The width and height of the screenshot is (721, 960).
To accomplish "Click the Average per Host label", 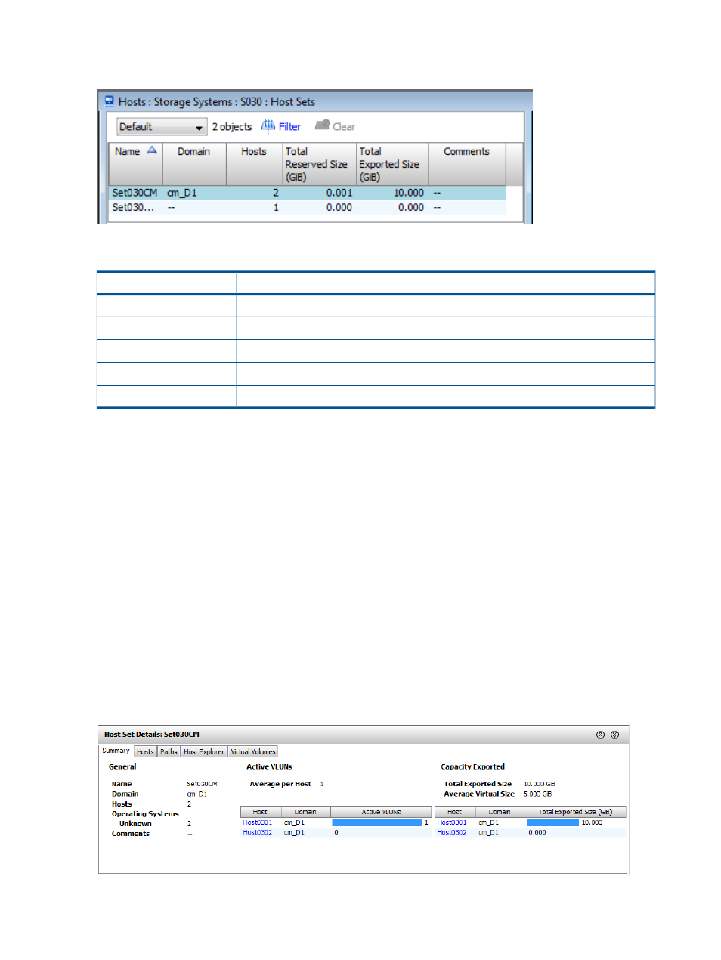I will [x=280, y=784].
